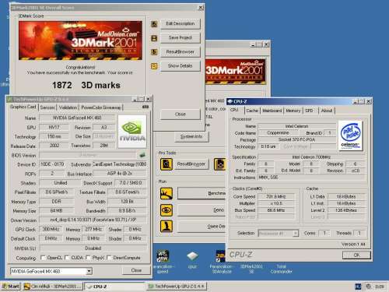Screen dimensions: 389x292
Task: Switch to the CPU-Z taskbar button
Action: pyautogui.click(x=114, y=287)
